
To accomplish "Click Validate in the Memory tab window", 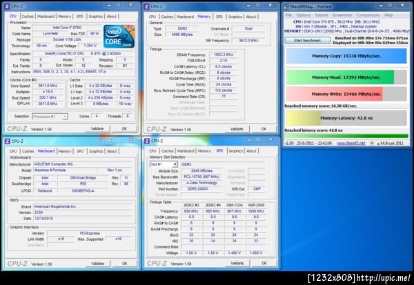I will coord(237,129).
